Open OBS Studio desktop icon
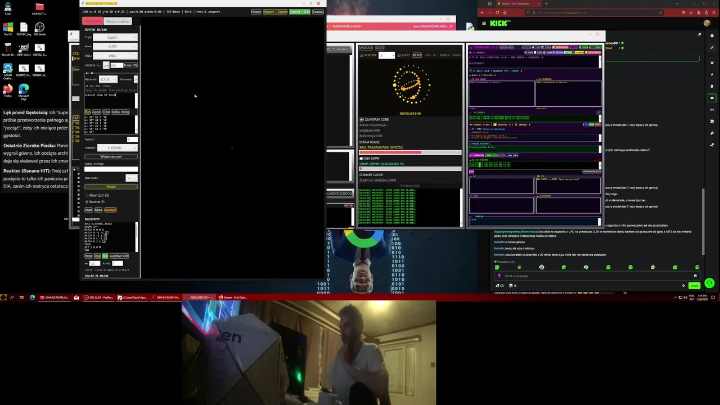This screenshot has height=405, width=720. (39, 29)
